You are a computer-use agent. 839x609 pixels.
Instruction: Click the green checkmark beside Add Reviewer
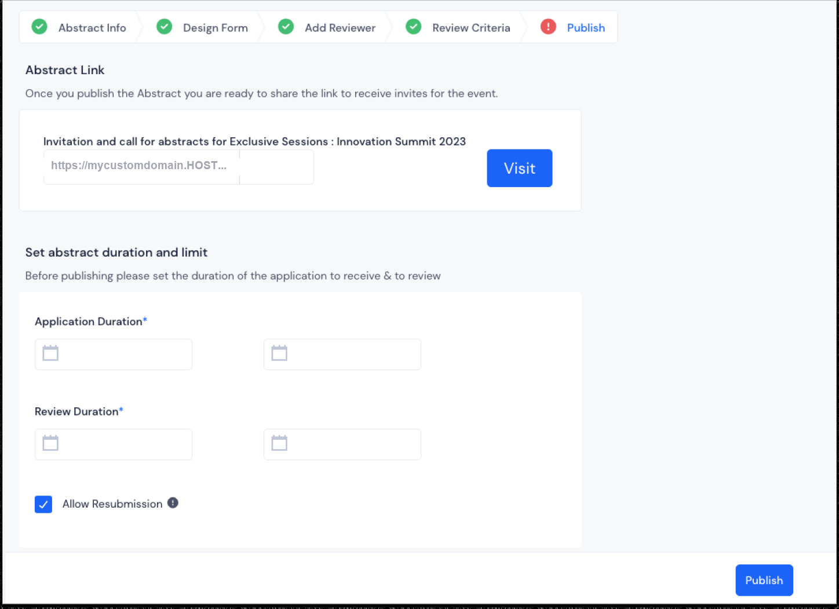point(286,27)
